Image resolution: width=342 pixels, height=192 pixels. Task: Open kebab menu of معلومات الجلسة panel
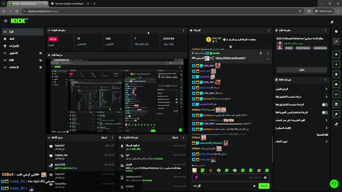pos(183,30)
